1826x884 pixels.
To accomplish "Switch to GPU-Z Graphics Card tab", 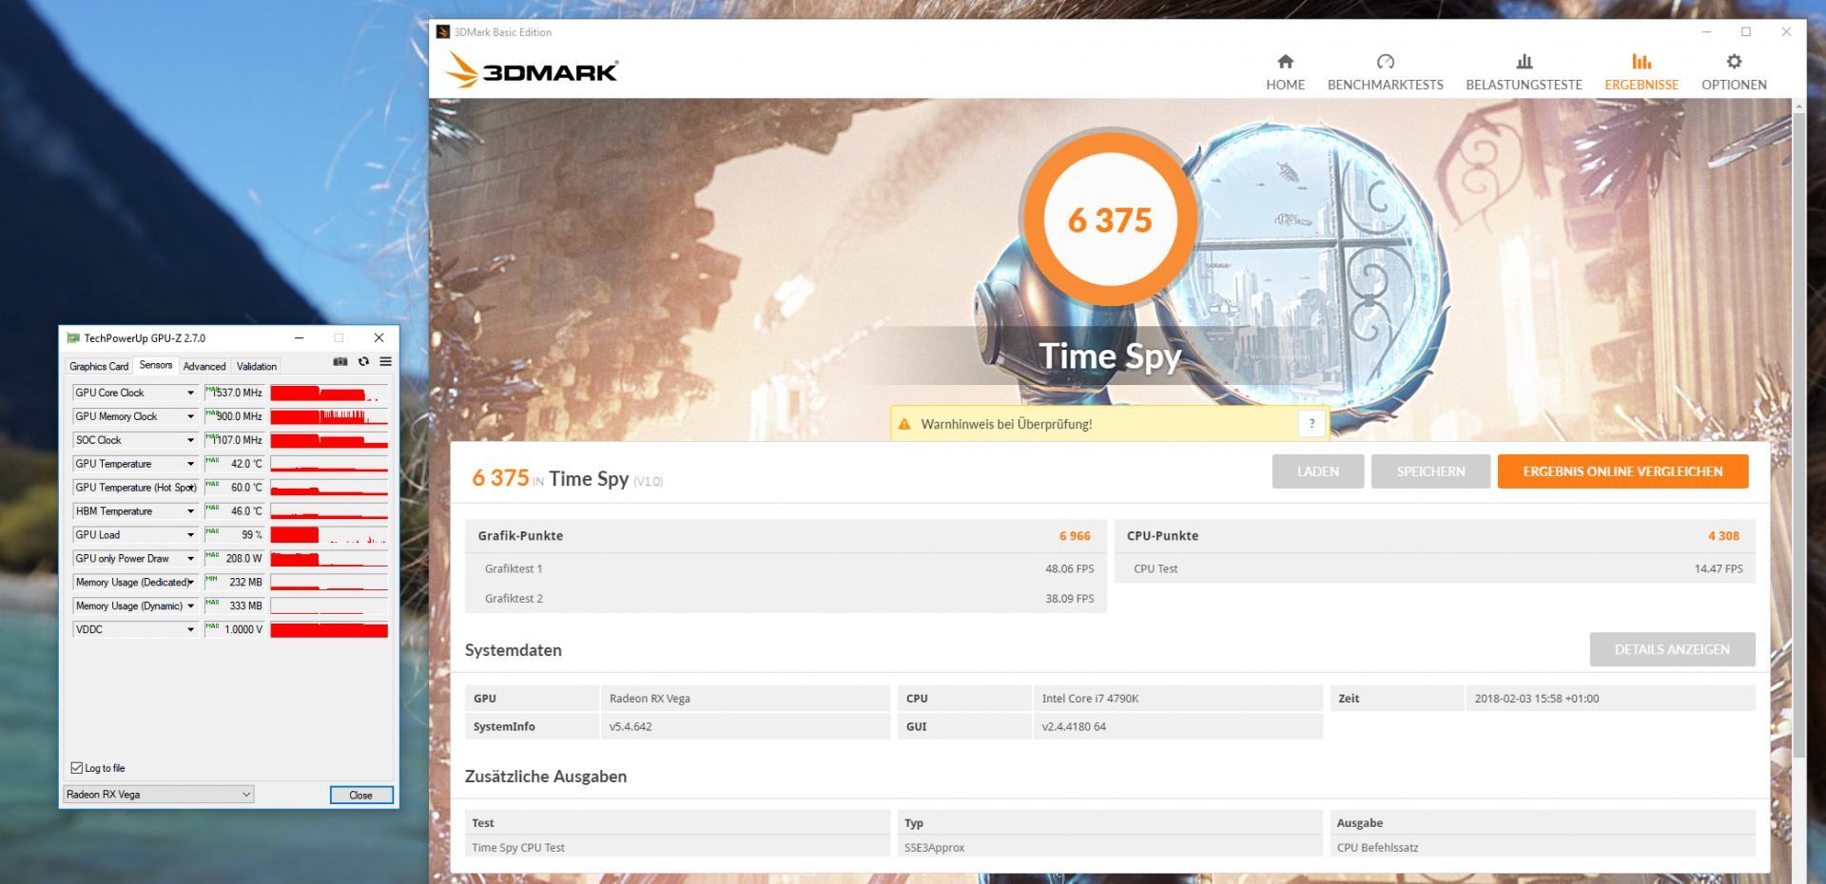I will coord(99,366).
